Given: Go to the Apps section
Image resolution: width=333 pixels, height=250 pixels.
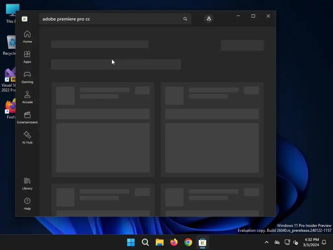Looking at the screenshot, I should (x=27, y=57).
